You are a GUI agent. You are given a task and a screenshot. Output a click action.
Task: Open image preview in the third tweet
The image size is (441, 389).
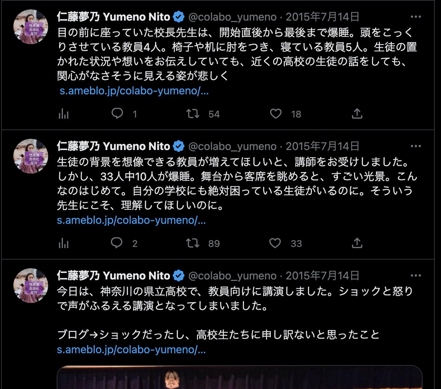pos(240,377)
